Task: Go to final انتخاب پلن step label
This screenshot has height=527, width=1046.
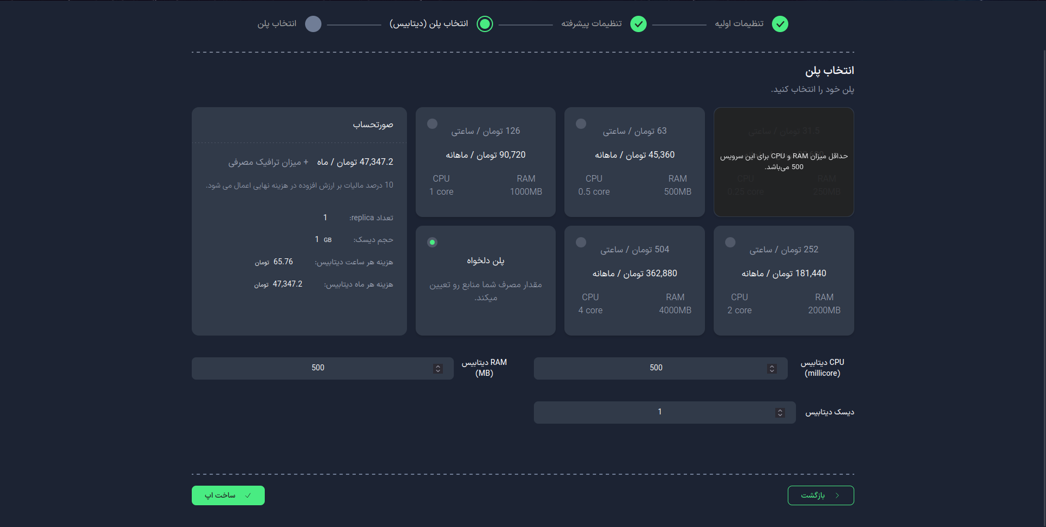Action: [277, 23]
